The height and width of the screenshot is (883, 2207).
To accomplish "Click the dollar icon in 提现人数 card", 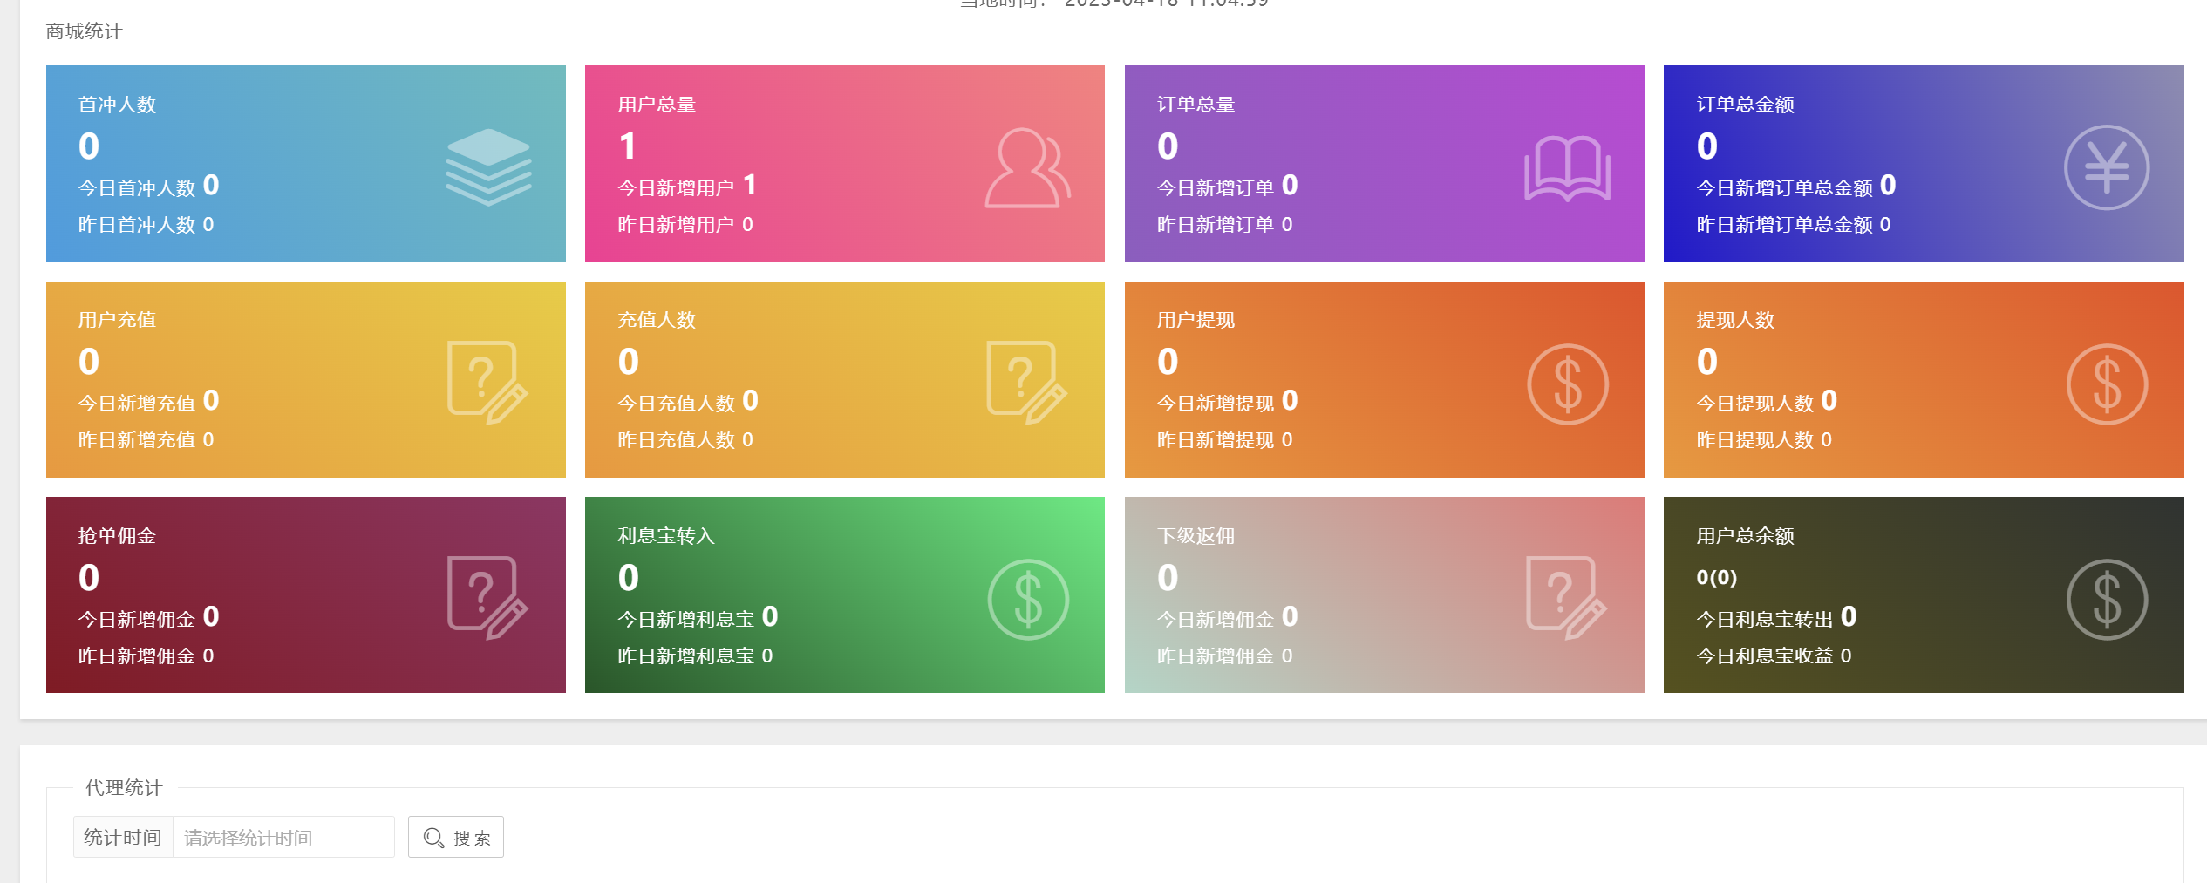I will tap(2106, 384).
